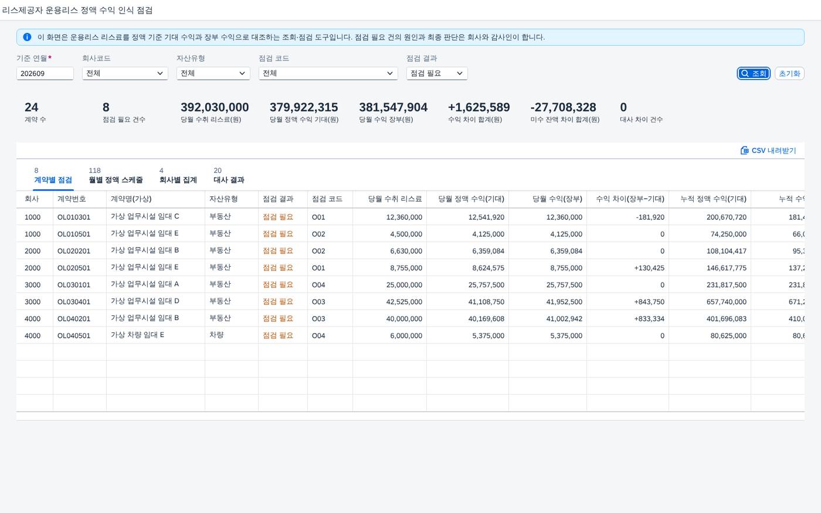Open the 점검 결과 filter dropdown
Image resolution: width=821 pixels, height=513 pixels.
click(437, 73)
